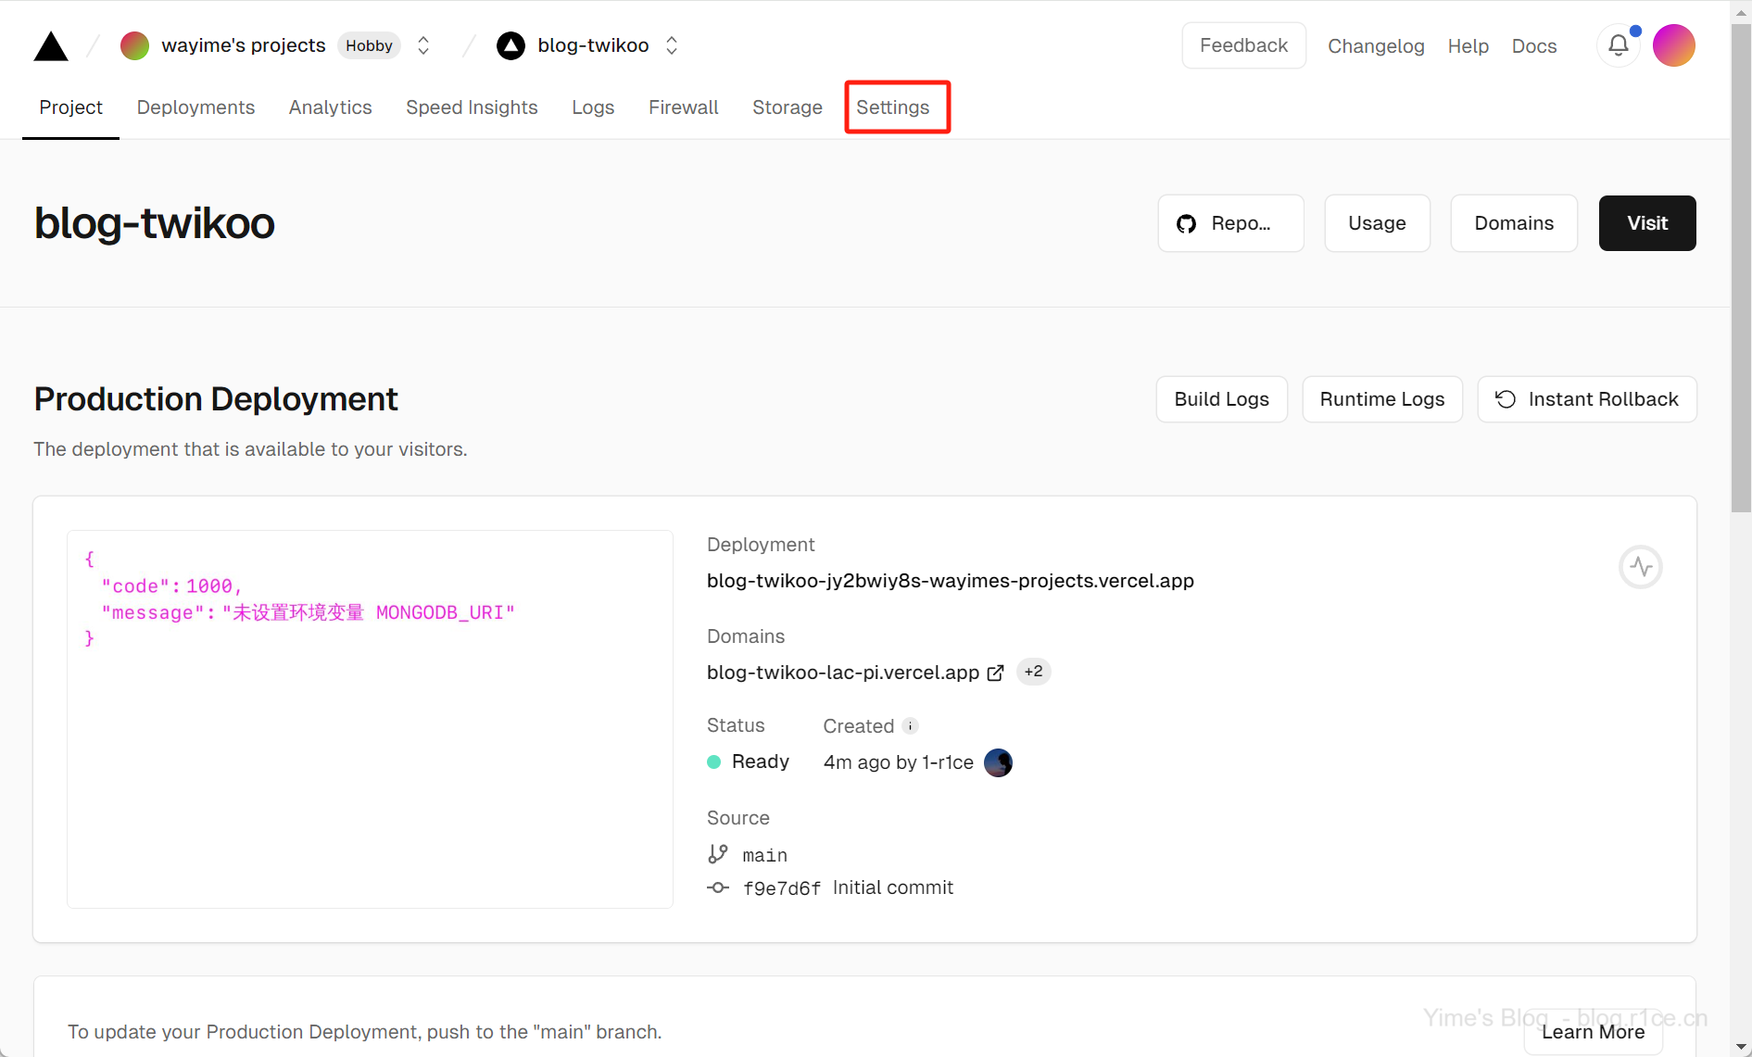Viewport: 1752px width, 1057px height.
Task: Go to the Storage tab
Action: point(787,107)
